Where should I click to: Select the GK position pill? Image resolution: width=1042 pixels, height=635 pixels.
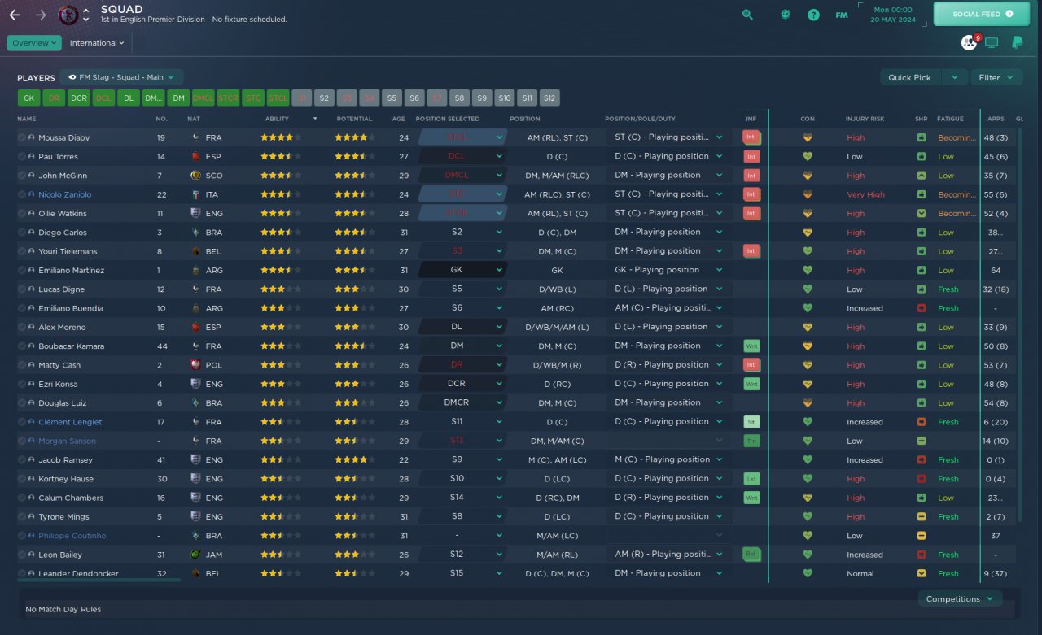(x=28, y=98)
